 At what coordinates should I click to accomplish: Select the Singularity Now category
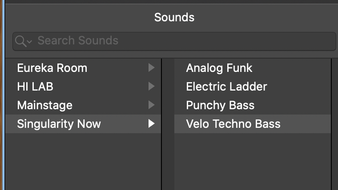(x=59, y=124)
